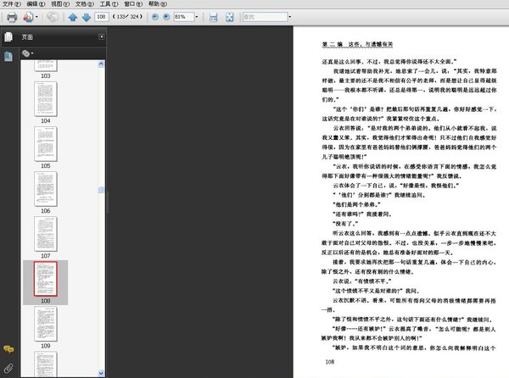Open the Attachments paperclip icon
Screen dimensions: 509x378
(x=8, y=368)
